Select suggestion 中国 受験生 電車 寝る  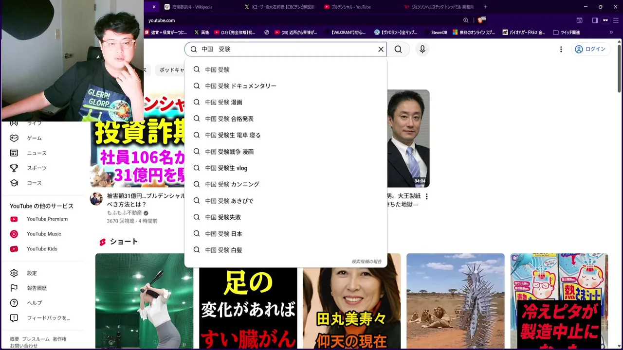tap(286, 135)
